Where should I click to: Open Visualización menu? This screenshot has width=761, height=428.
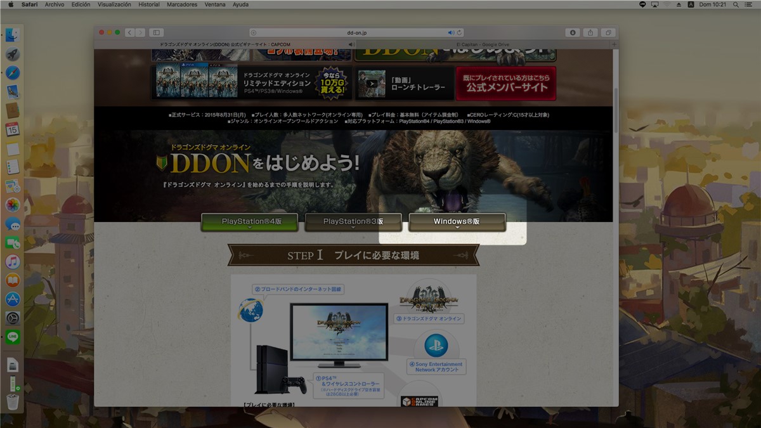pos(114,4)
